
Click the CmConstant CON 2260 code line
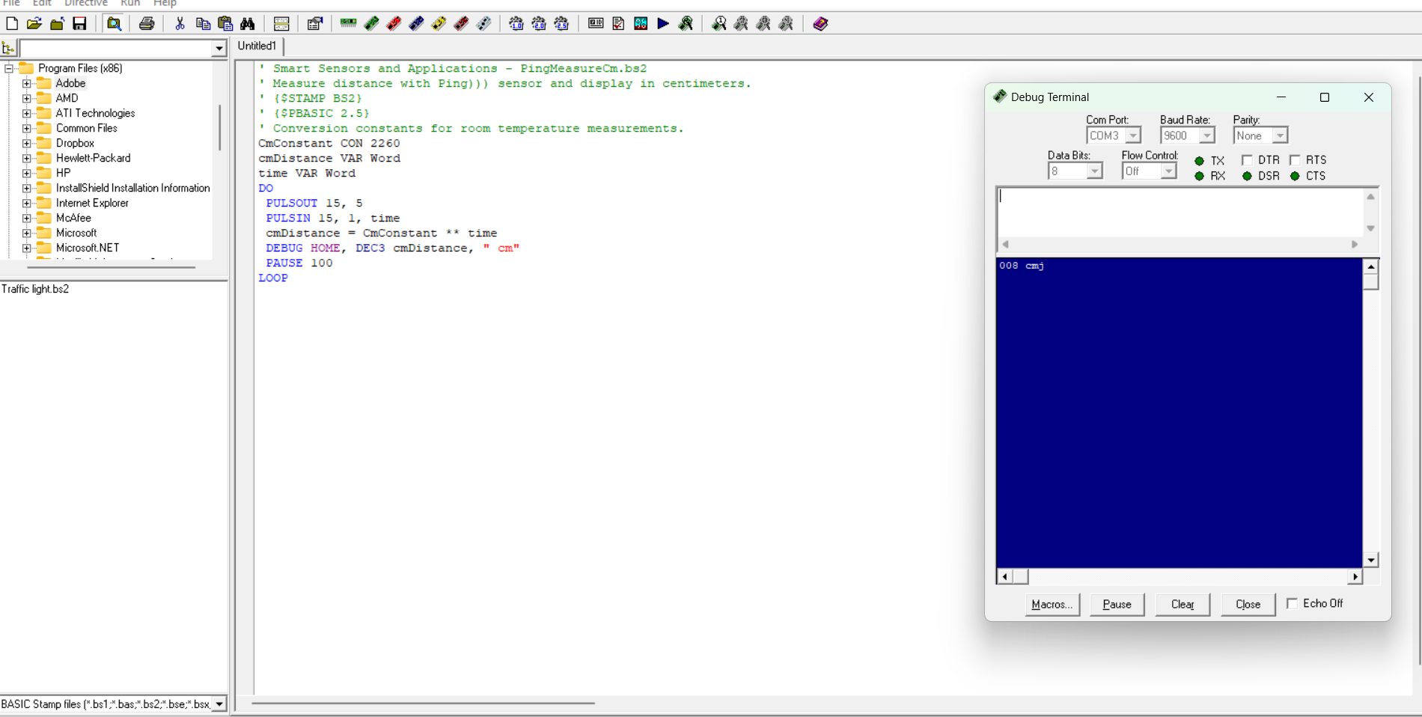click(x=329, y=143)
